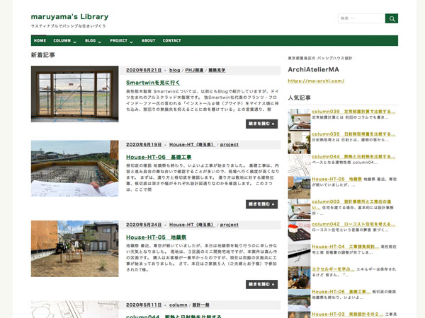The image size is (425, 318).
Task: Click the 地鎮祭 ceremony photo thumbnail
Action: [74, 249]
